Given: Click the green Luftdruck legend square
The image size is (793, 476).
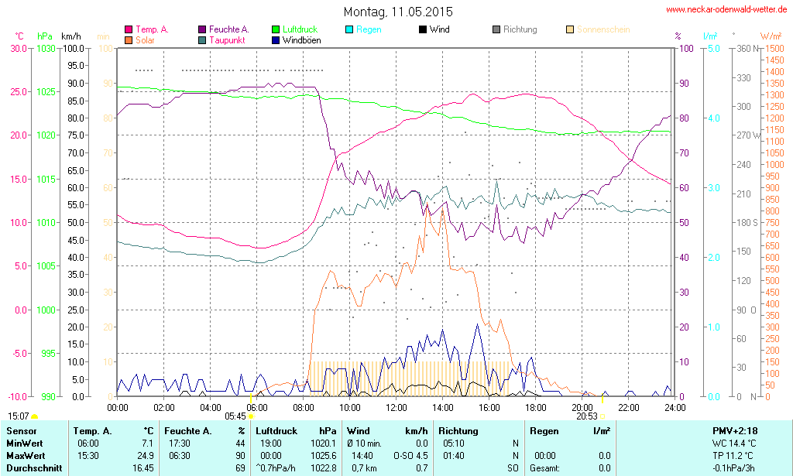Looking at the screenshot, I should point(276,30).
